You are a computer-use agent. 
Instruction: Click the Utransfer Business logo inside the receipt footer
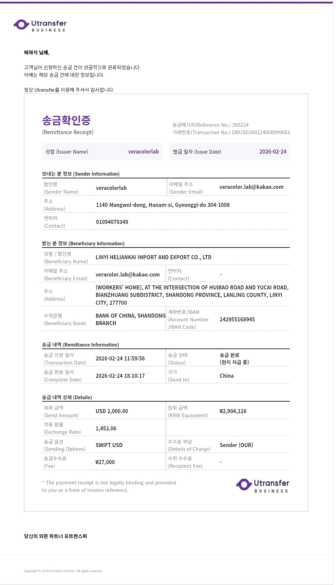point(263,485)
